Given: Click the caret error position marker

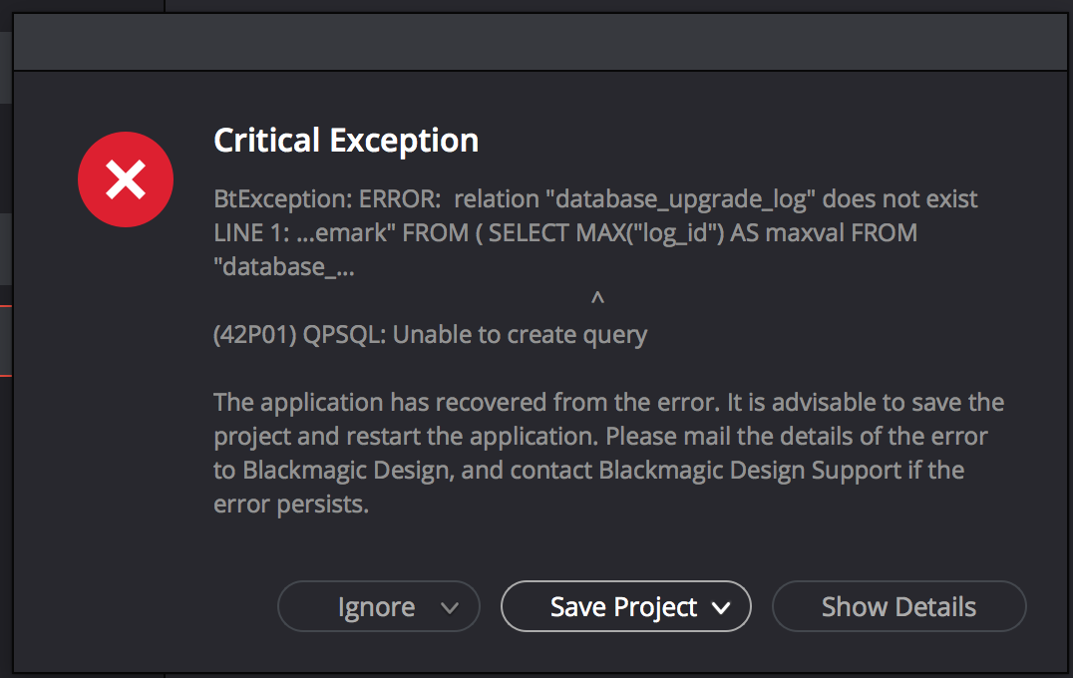Looking at the screenshot, I should pos(597,297).
